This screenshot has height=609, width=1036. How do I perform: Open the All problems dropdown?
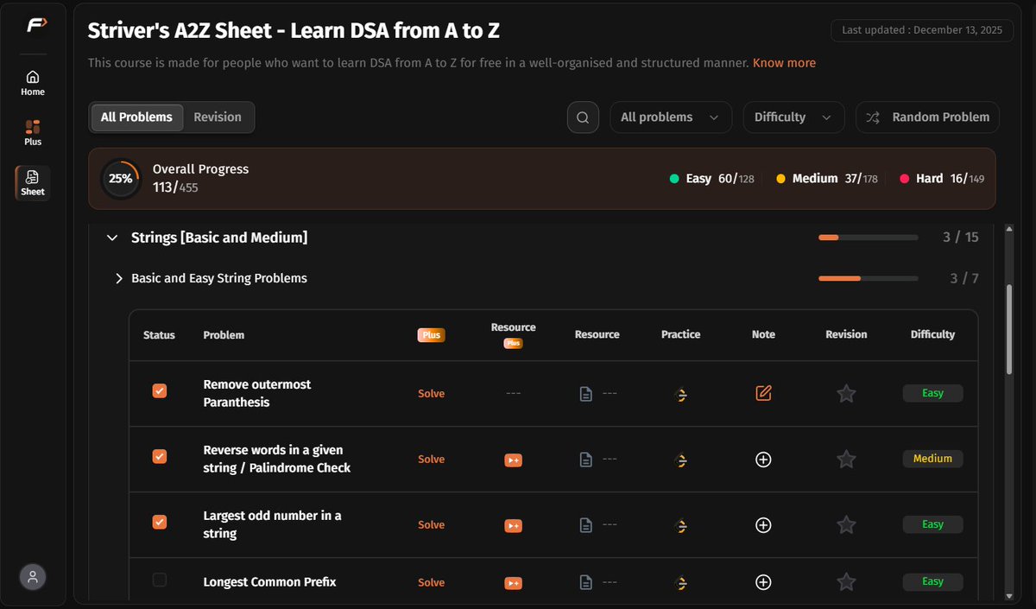(x=671, y=117)
